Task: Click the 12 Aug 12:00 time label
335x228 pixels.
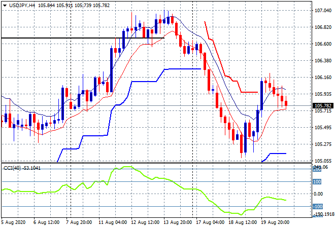Action: click(x=145, y=222)
